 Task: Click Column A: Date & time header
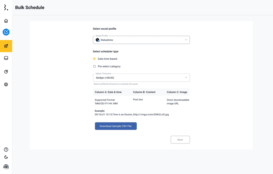click(108, 92)
